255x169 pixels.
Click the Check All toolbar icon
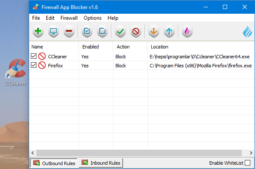click(87, 31)
